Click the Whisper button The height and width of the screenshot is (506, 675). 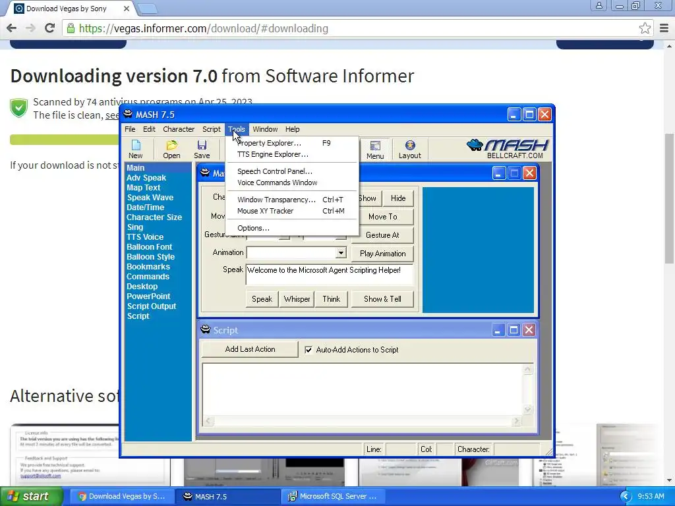(x=297, y=299)
